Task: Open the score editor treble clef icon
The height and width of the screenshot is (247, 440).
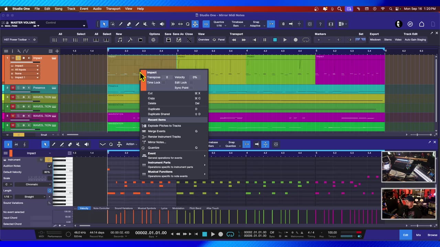Action: [x=24, y=144]
